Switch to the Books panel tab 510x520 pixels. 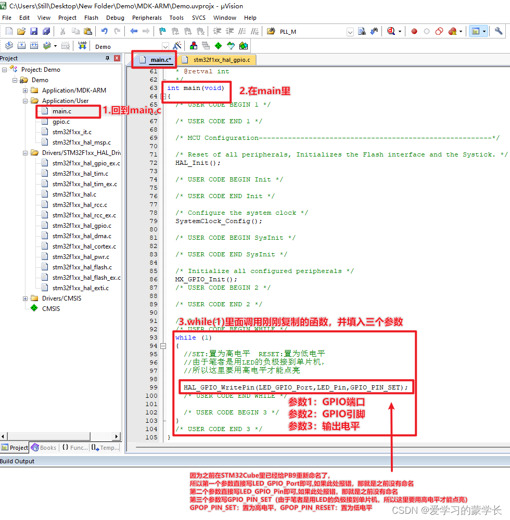[44, 447]
